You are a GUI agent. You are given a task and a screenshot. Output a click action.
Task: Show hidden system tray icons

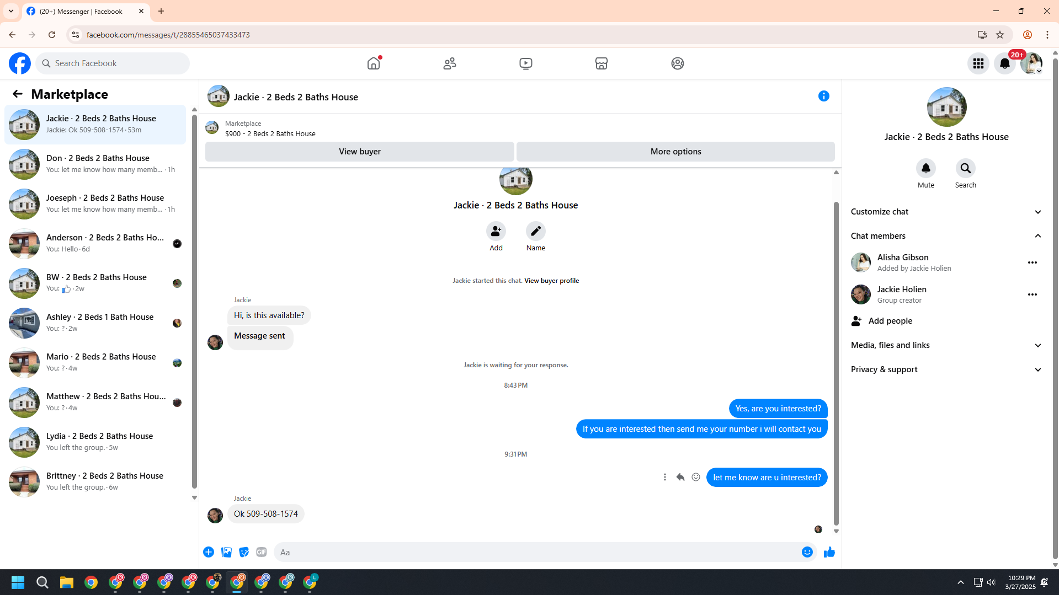(x=961, y=582)
